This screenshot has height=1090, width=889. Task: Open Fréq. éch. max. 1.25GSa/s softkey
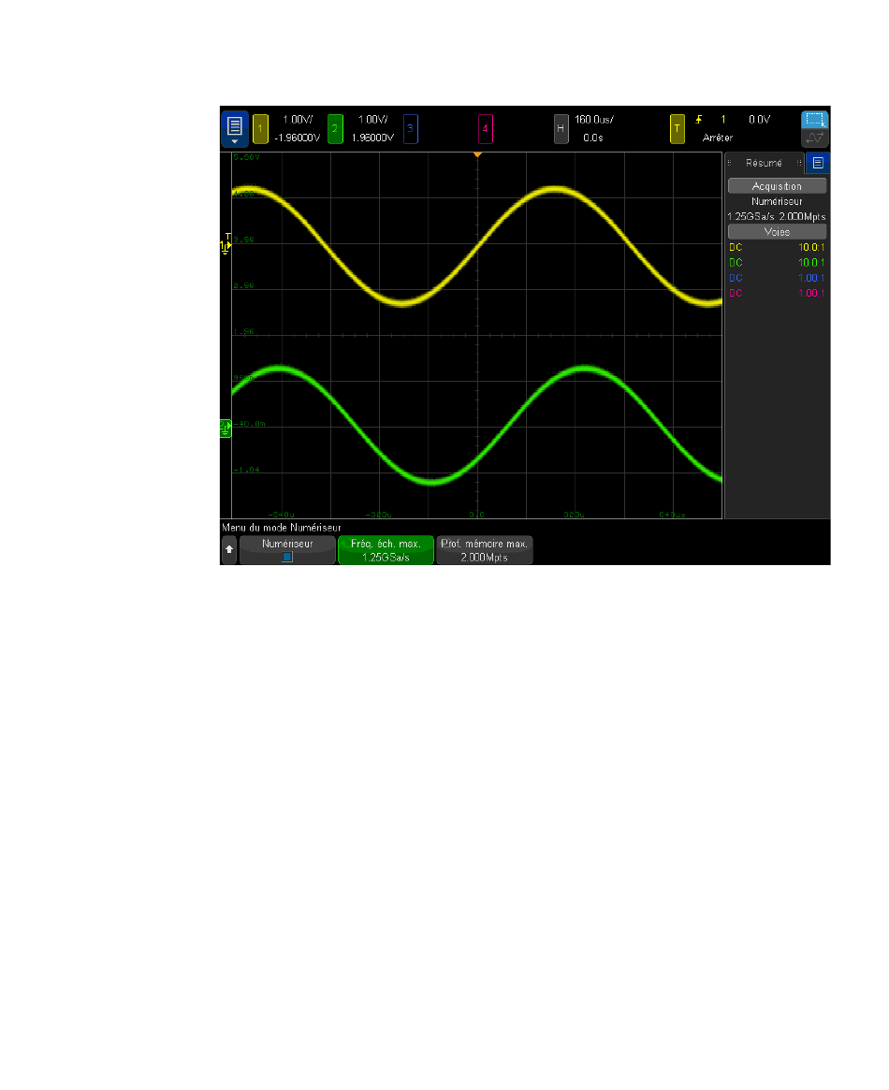click(x=386, y=550)
